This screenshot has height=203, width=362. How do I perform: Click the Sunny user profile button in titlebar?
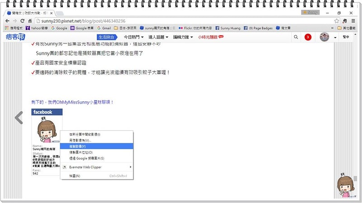(310, 13)
